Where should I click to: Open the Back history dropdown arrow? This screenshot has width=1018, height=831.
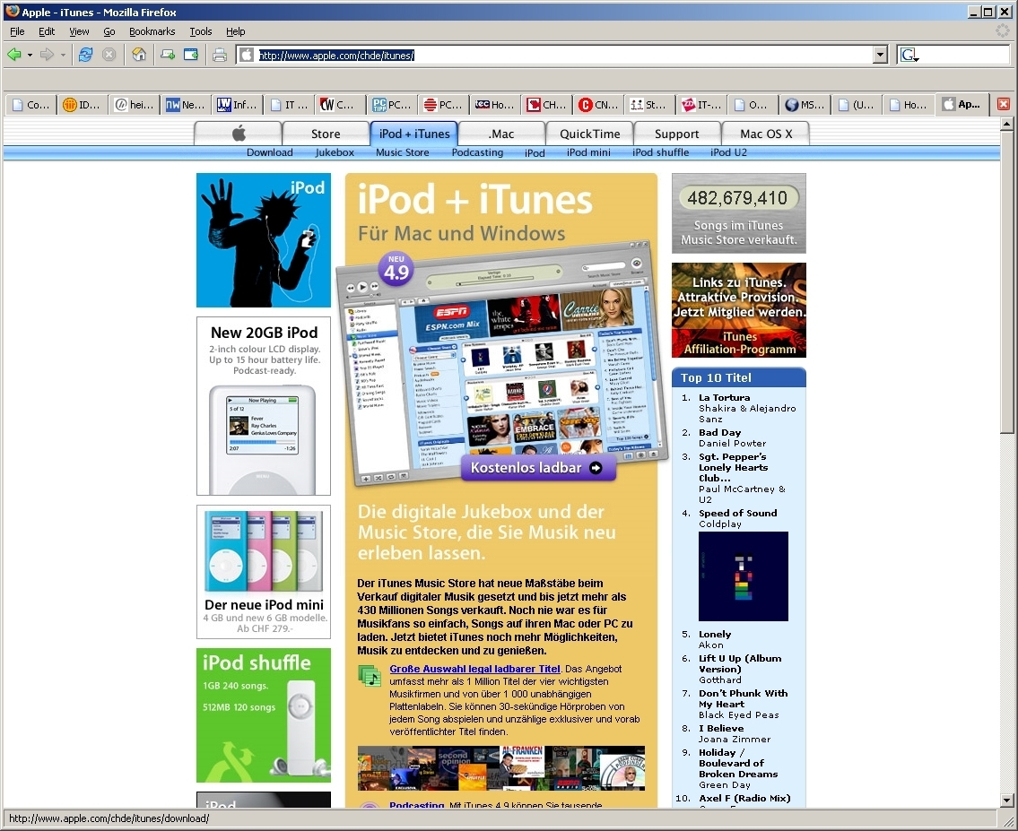coord(30,56)
